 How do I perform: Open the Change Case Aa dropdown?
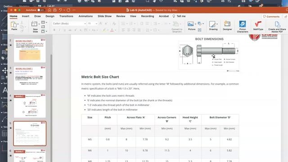(x=94, y=30)
